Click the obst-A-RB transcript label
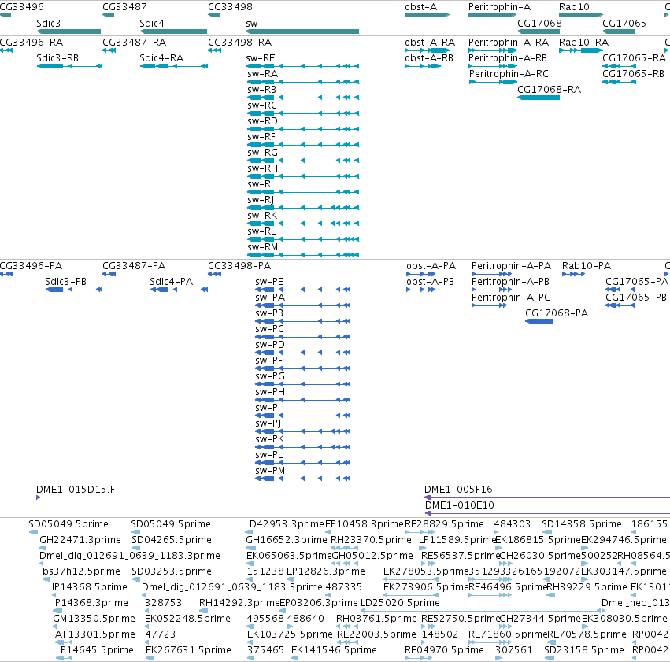This screenshot has height=662, width=670. pyautogui.click(x=429, y=58)
